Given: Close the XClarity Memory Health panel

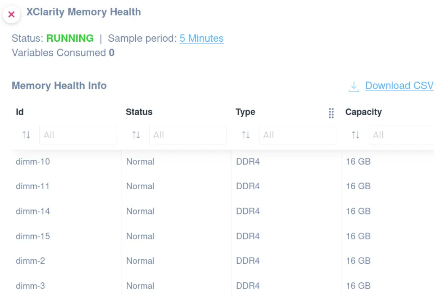Looking at the screenshot, I should [x=11, y=14].
